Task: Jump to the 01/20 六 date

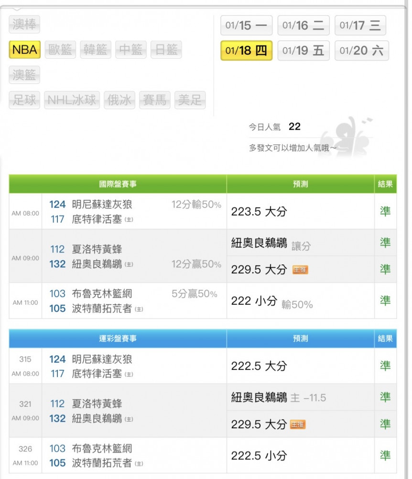Action: (x=361, y=51)
